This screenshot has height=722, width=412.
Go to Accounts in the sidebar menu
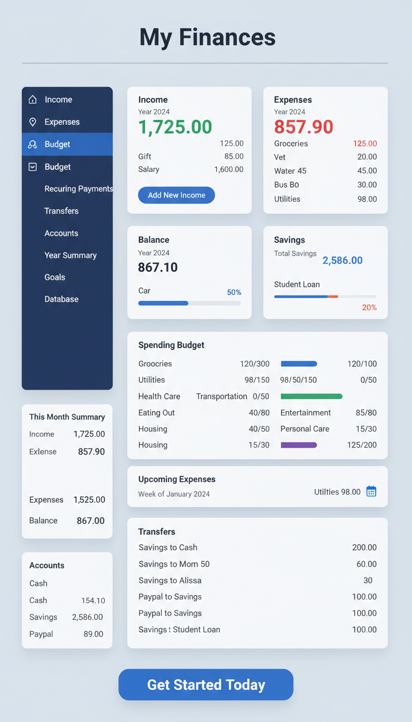(x=61, y=233)
